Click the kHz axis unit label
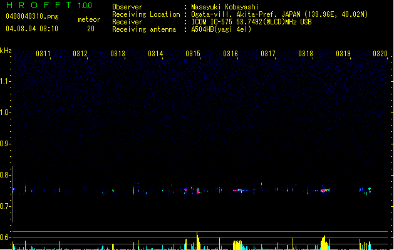The height and width of the screenshot is (250, 394). click(6, 51)
